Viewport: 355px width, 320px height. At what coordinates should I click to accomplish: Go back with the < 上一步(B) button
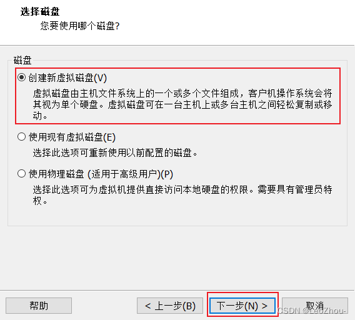pyautogui.click(x=170, y=306)
